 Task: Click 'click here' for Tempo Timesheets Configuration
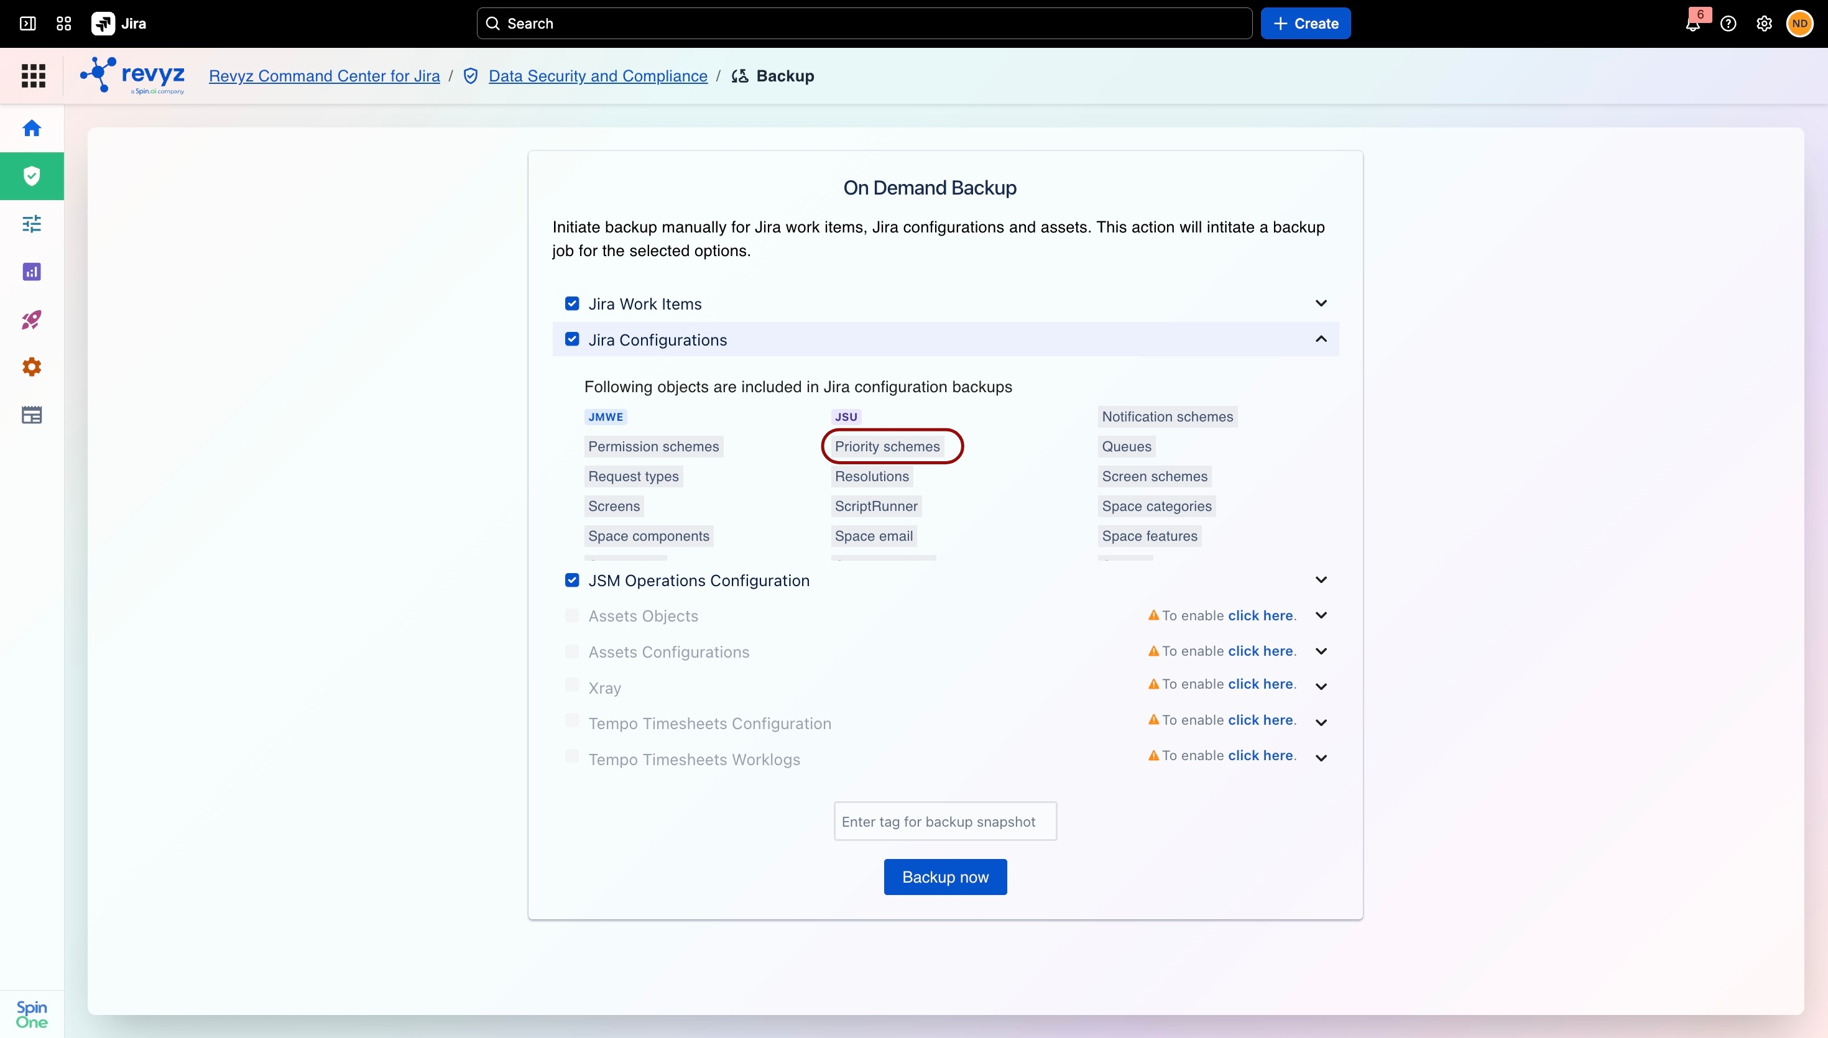pos(1260,720)
